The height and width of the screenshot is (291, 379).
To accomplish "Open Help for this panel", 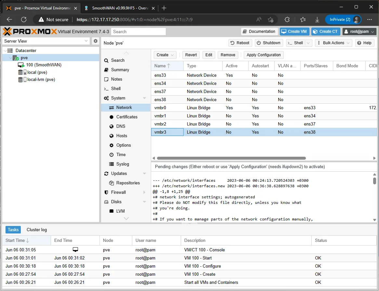I will [364, 43].
